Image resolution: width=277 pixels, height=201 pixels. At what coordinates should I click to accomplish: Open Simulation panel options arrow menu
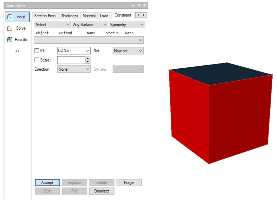click(x=133, y=5)
